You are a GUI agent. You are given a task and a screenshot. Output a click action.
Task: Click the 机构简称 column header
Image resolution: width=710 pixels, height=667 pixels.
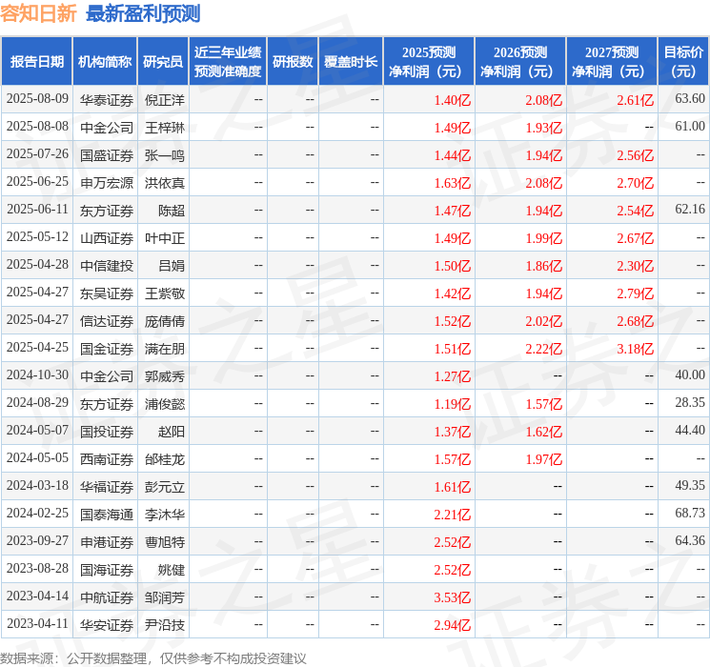pos(105,62)
